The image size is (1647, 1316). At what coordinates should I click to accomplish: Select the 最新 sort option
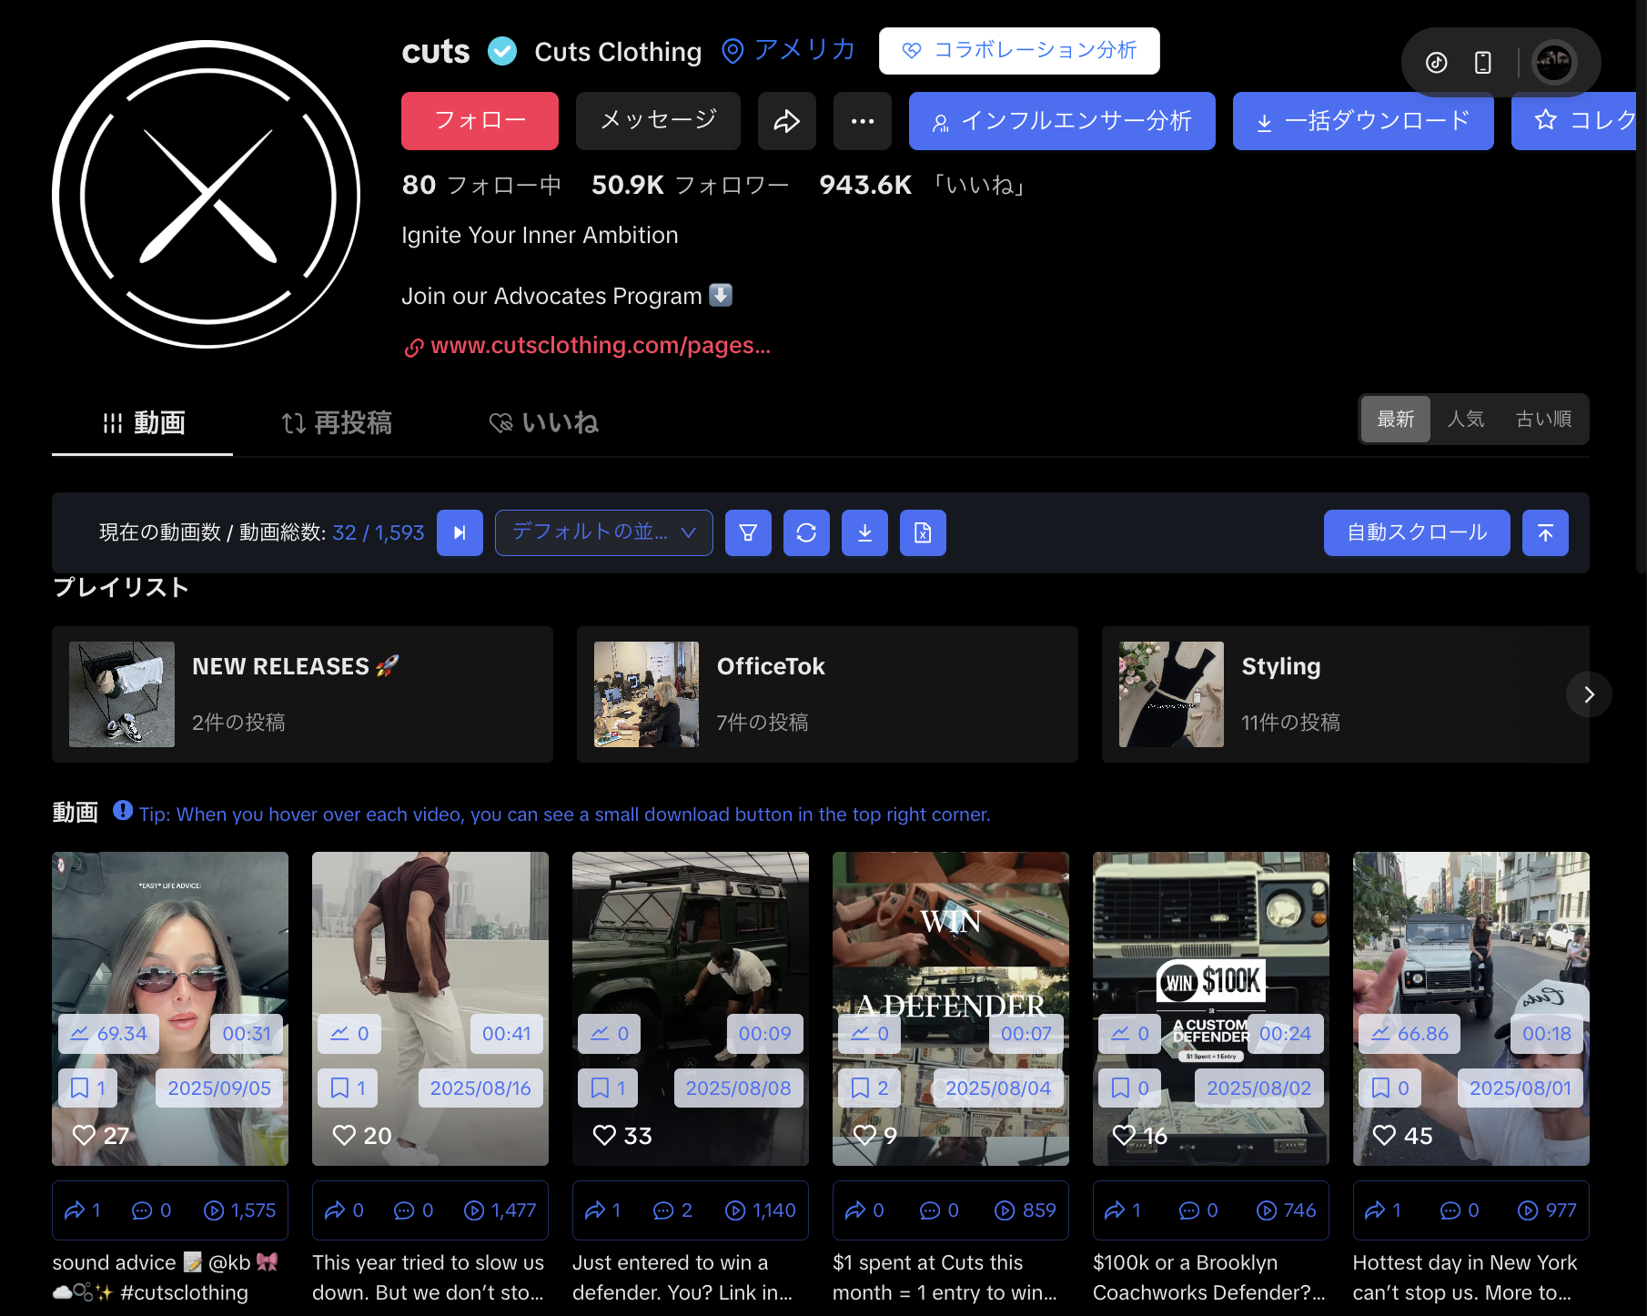1395,419
